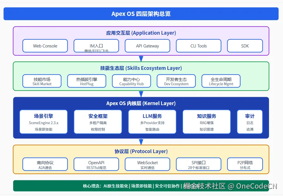
Task: Click the SDK box in the Application Layer
Action: pos(245,46)
